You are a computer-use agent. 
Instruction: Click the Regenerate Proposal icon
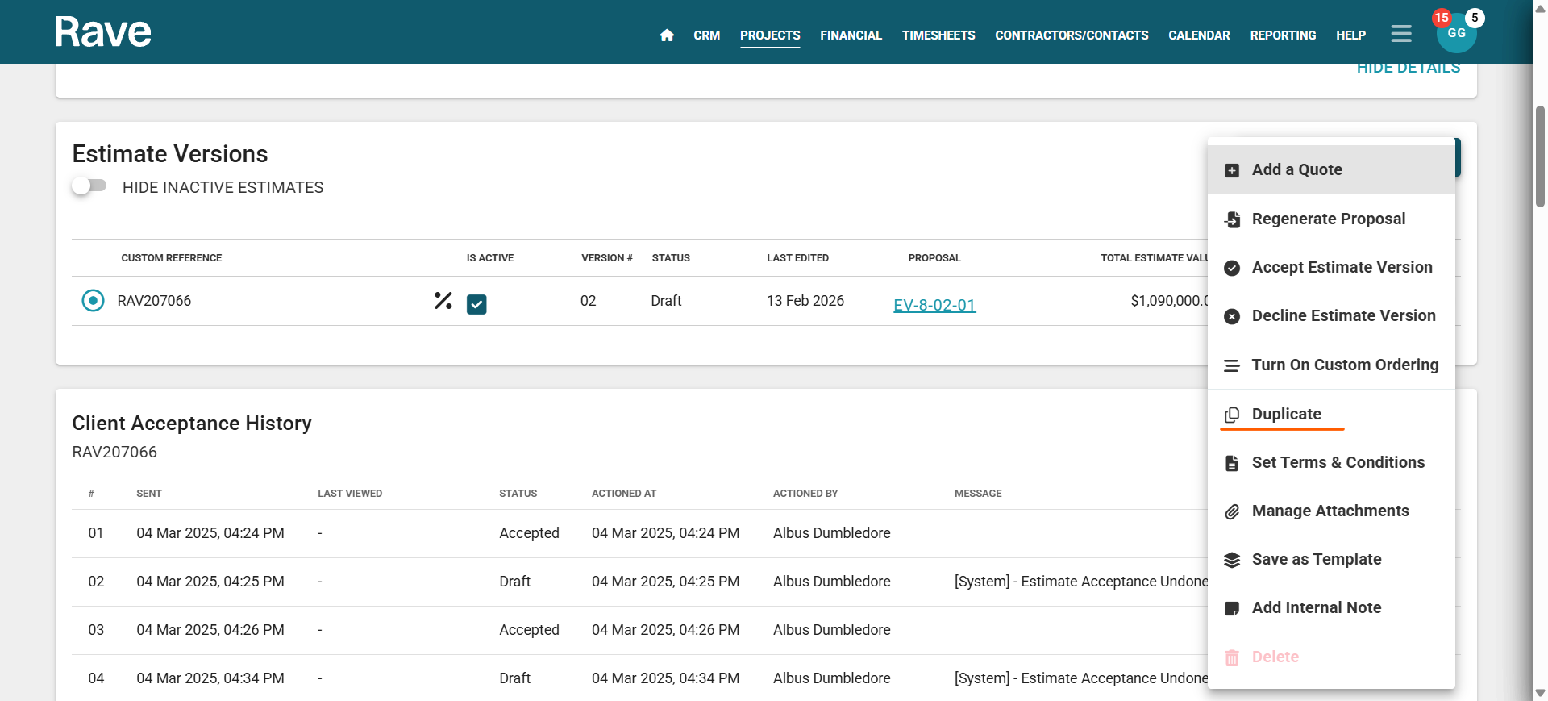coord(1232,219)
